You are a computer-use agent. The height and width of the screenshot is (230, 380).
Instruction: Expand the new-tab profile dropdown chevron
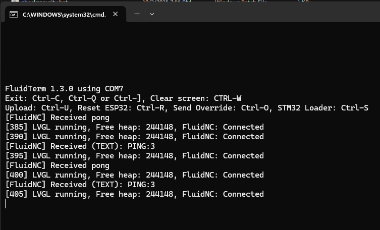(151, 14)
